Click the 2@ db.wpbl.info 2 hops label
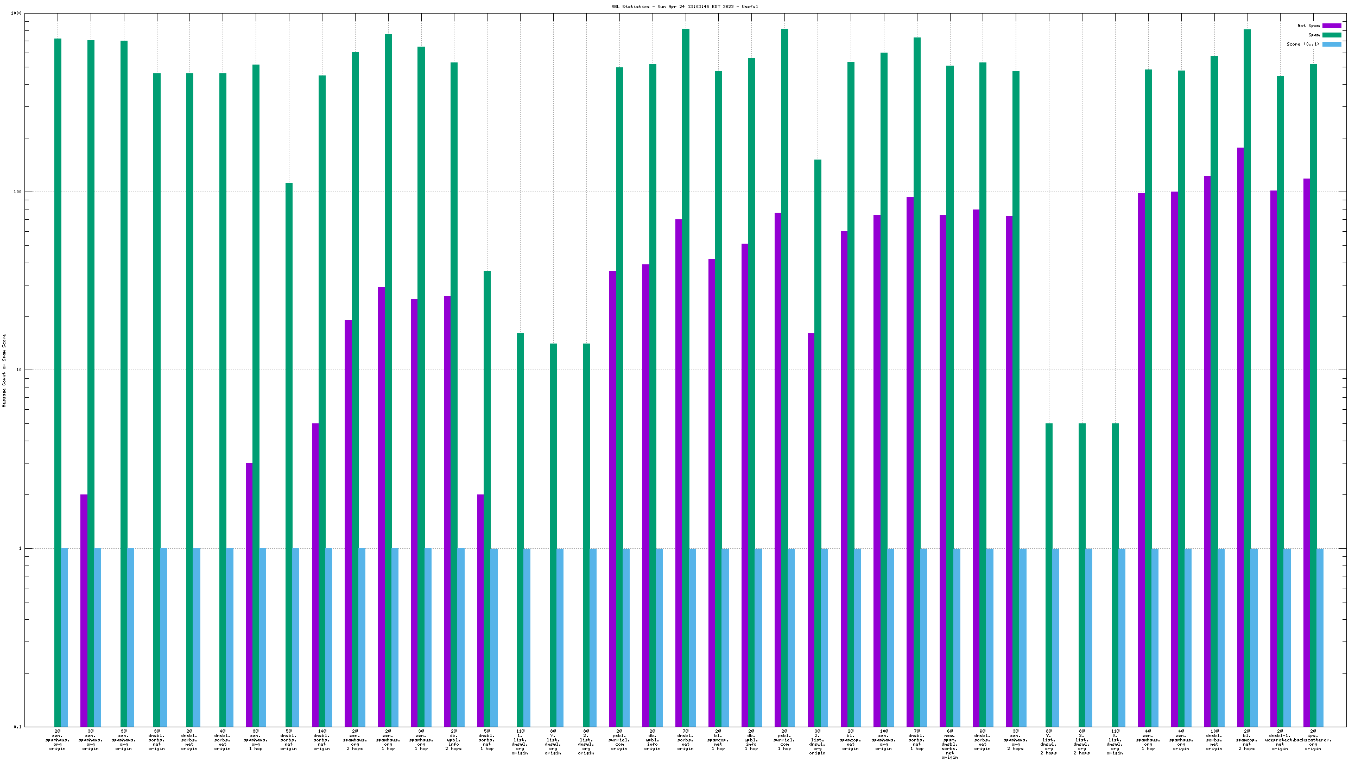Viewport: 1355px width, 762px height. (453, 740)
